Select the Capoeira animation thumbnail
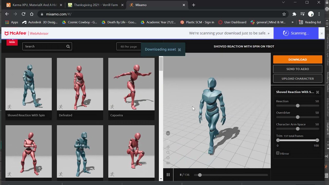Screen dimensions: 329x185 (131, 84)
